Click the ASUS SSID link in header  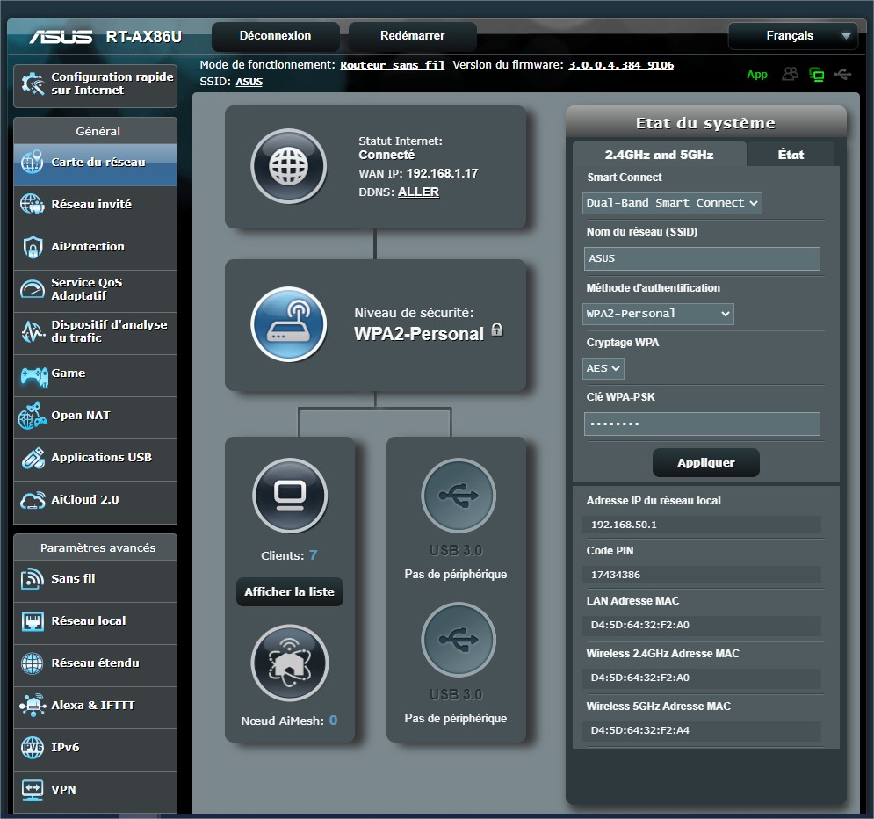tap(249, 82)
